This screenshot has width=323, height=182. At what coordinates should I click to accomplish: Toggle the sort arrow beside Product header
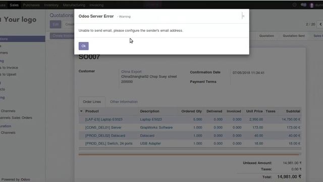[81, 111]
